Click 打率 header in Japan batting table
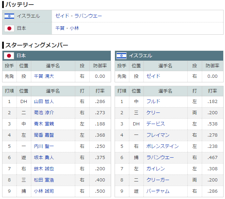This screenshot has height=199, width=225. coord(100,91)
